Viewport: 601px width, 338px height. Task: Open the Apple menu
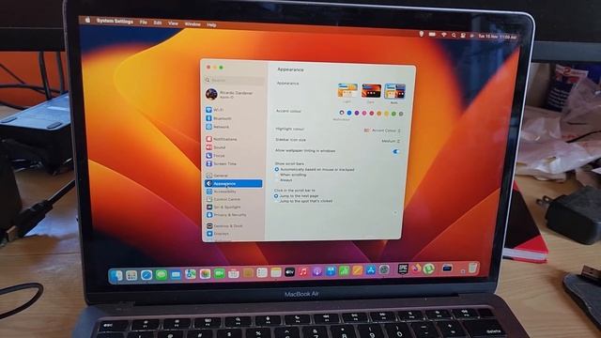(87, 20)
